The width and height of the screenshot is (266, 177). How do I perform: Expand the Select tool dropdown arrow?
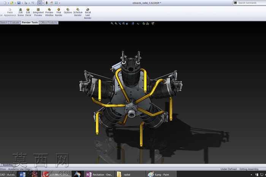point(43,3)
